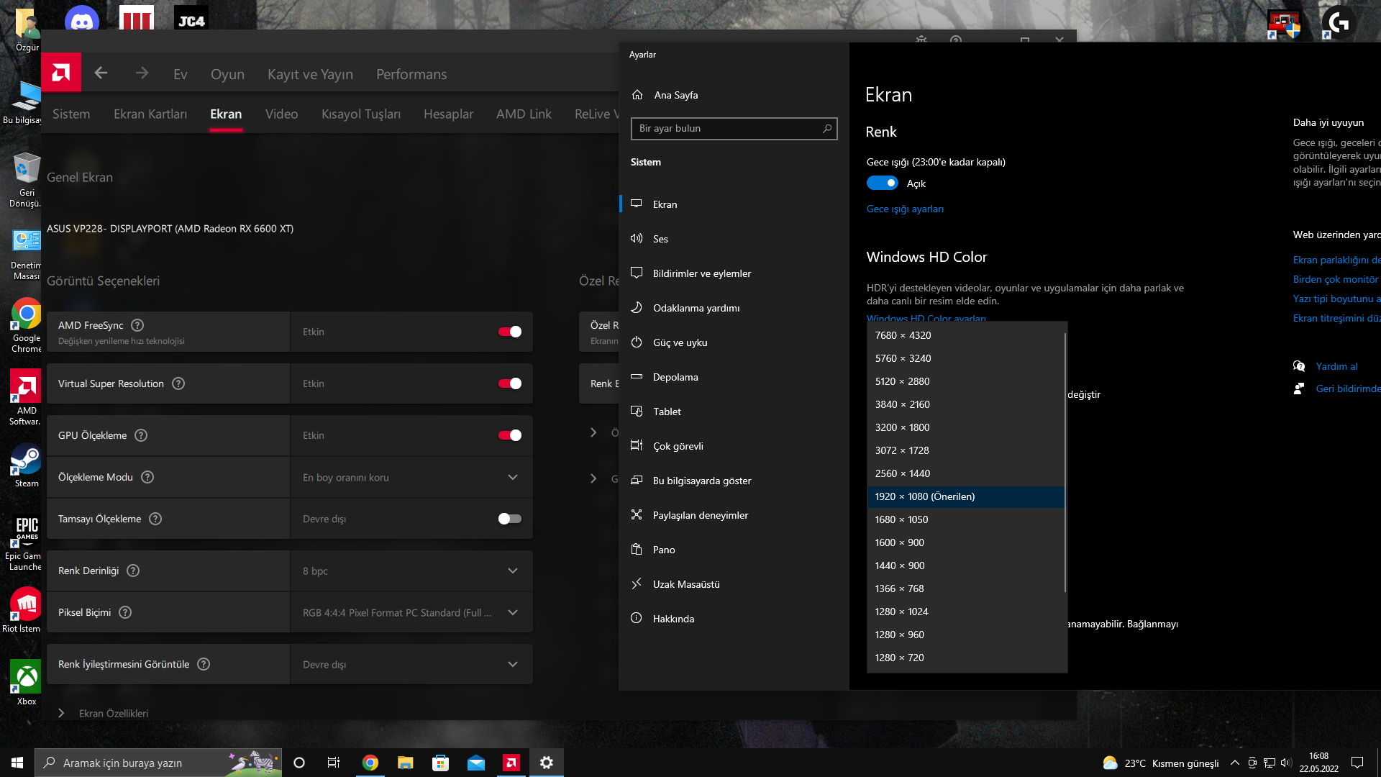The width and height of the screenshot is (1381, 777).
Task: Enable the Tamsayı Ölçekleme toggle
Action: [x=509, y=519]
